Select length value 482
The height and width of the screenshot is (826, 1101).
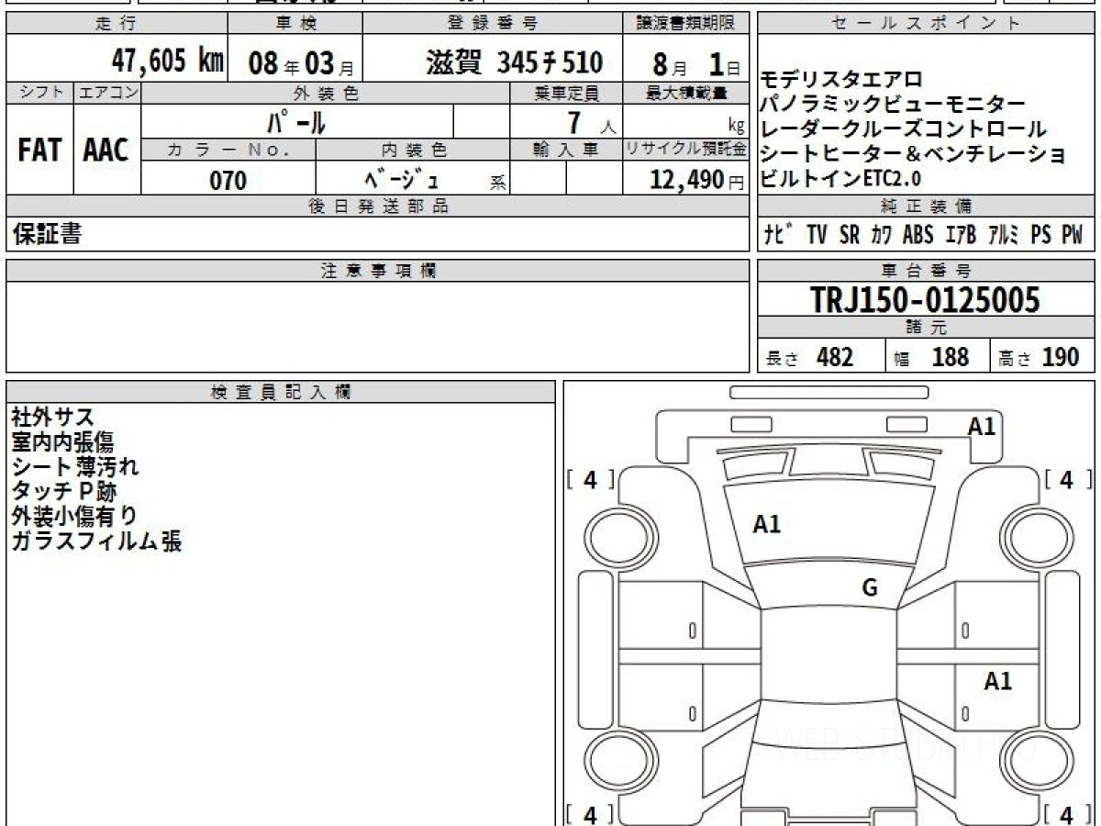coord(835,357)
